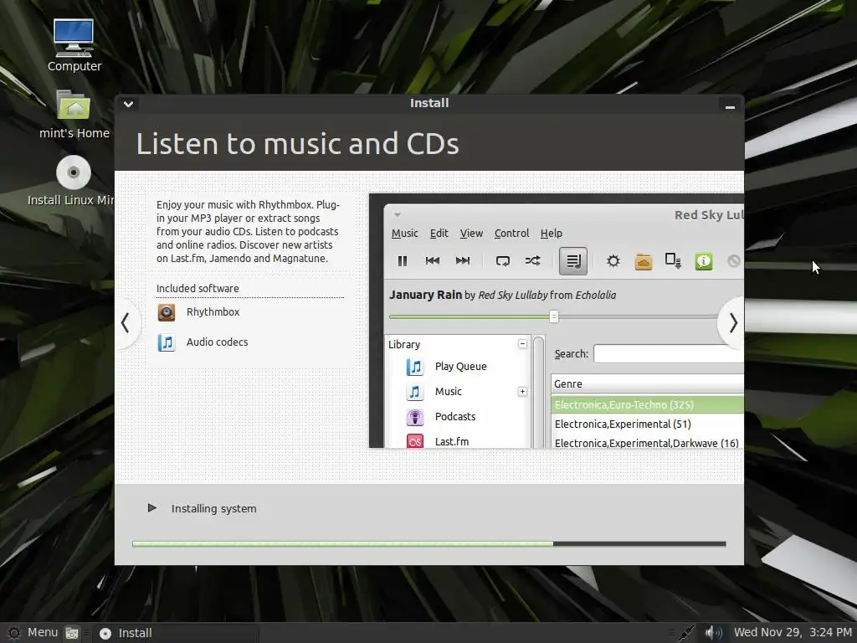
Task: Select Electronica,Experimental (51) genre
Action: click(x=647, y=424)
